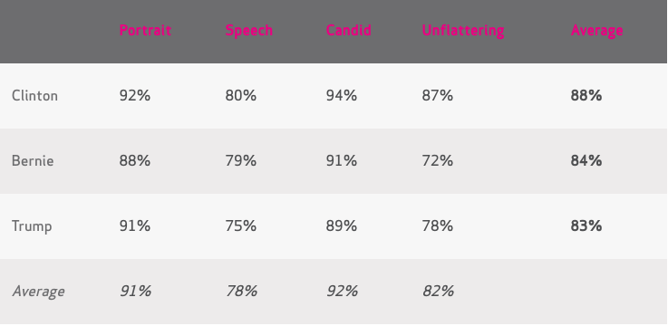This screenshot has height=326, width=668.
Task: Select the Candid column header
Action: (x=348, y=31)
